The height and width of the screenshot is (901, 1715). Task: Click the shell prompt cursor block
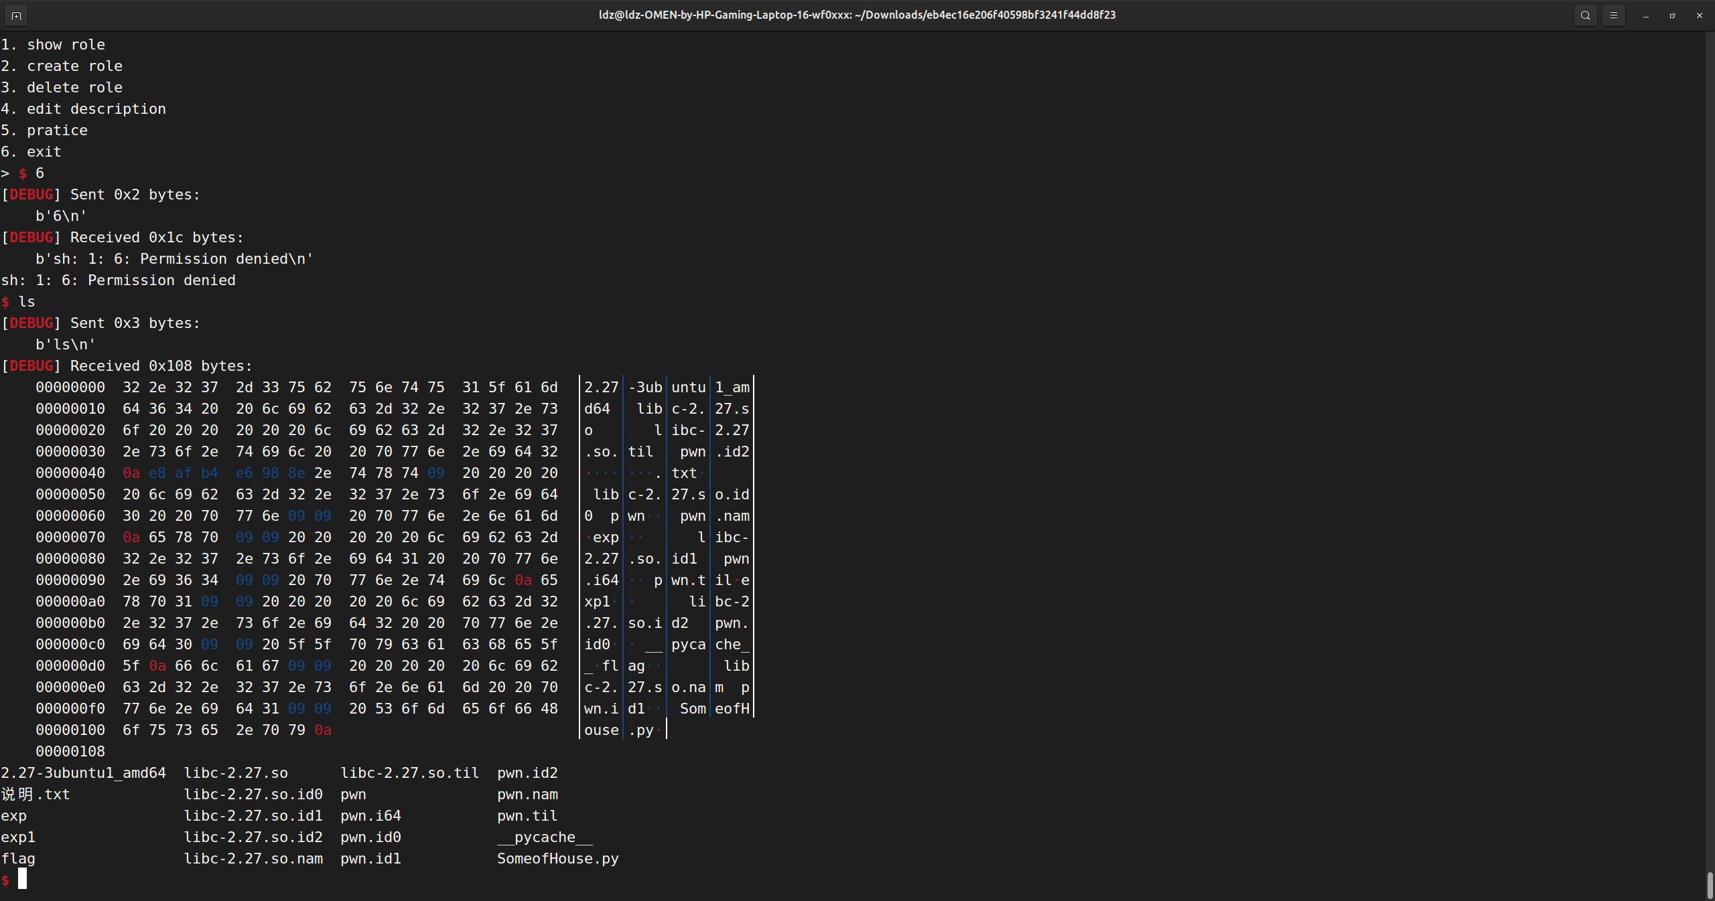coord(22,879)
